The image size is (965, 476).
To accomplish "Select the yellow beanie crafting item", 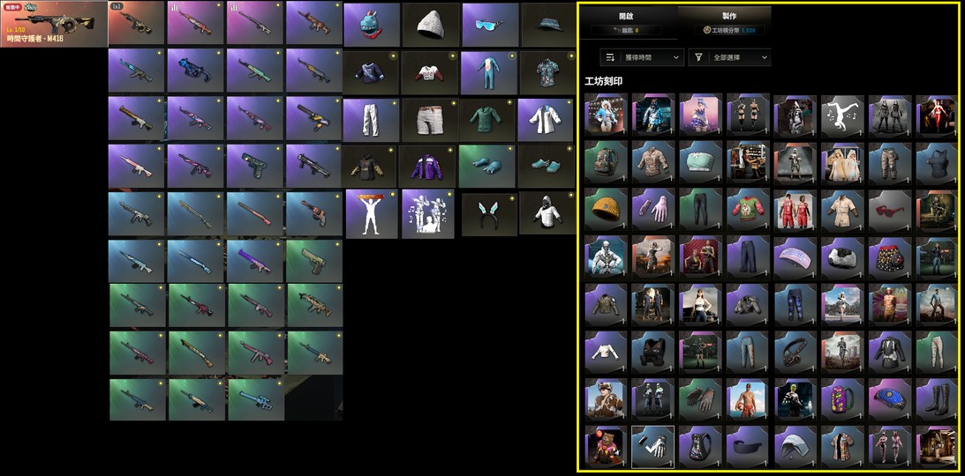I will 606,210.
